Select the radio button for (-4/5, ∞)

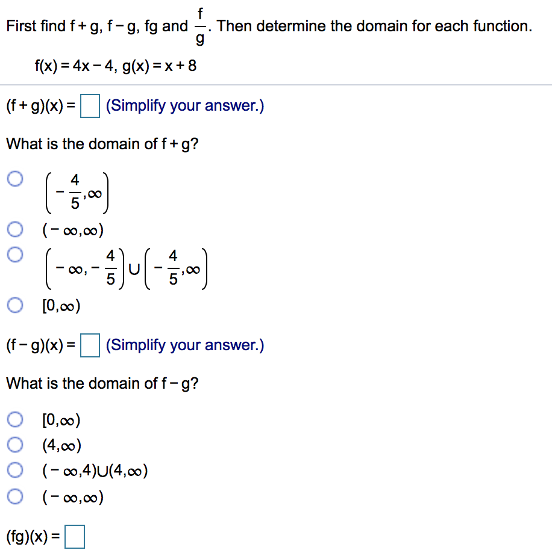(14, 179)
